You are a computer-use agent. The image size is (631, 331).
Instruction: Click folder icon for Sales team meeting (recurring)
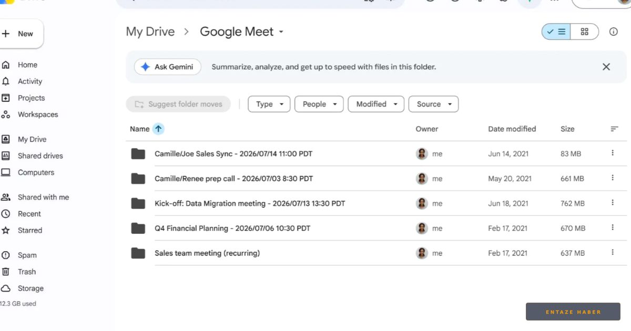click(x=138, y=253)
